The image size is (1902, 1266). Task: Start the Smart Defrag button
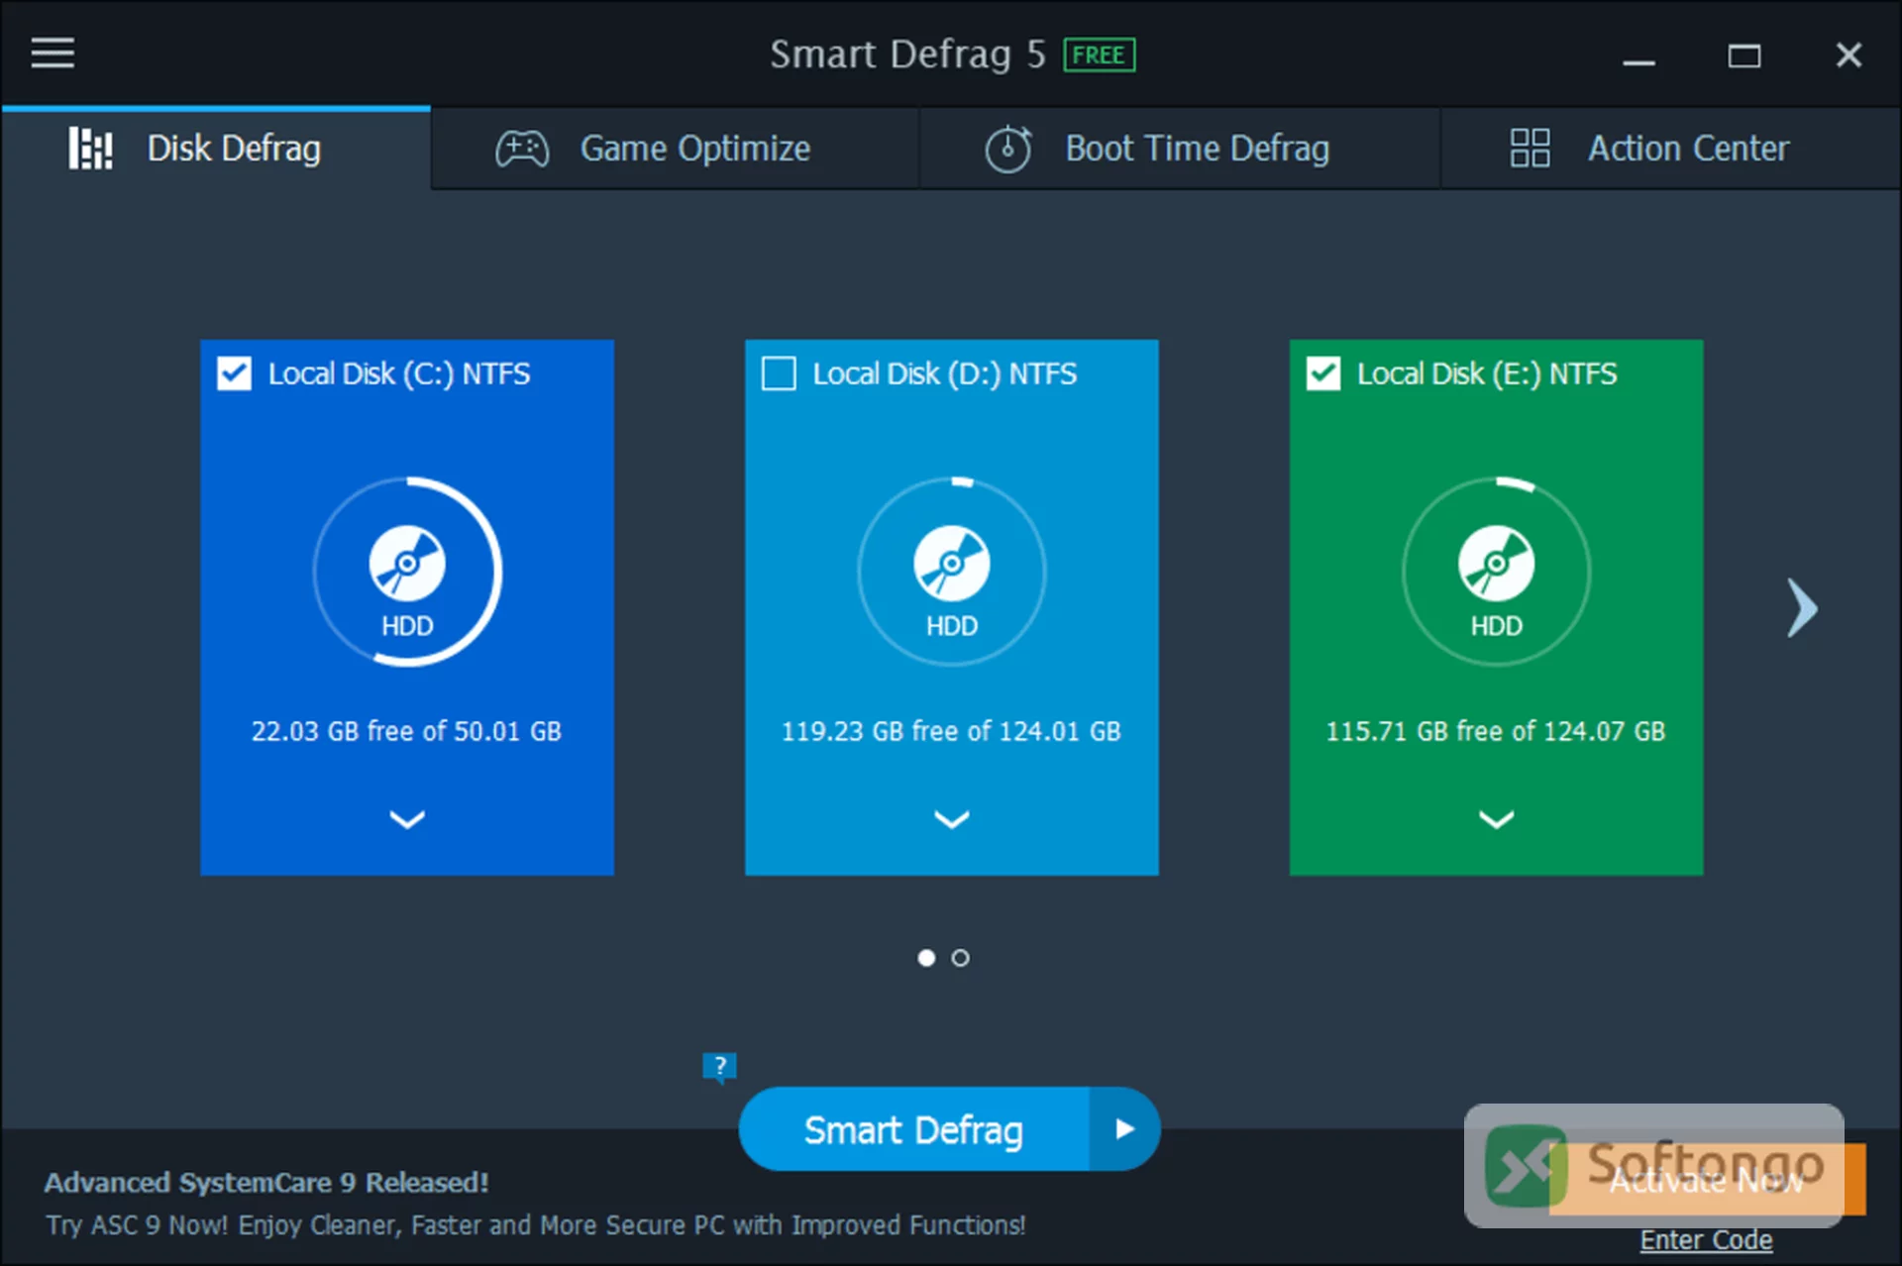click(x=913, y=1129)
